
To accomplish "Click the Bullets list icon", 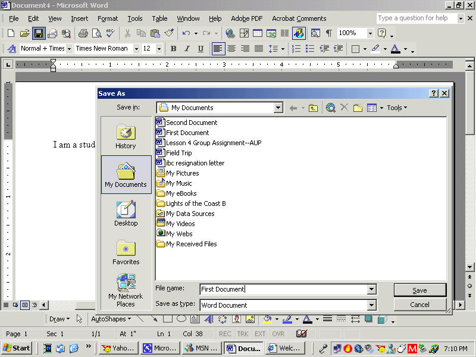I will [x=310, y=49].
